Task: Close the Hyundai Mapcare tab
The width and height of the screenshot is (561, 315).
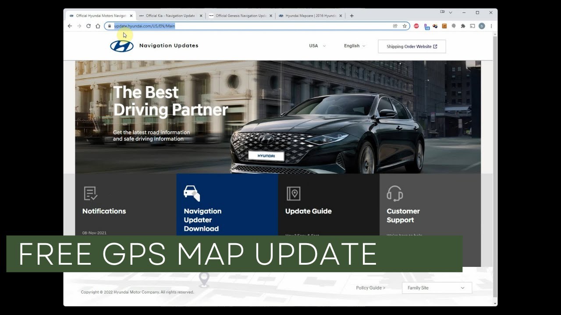Action: pos(341,16)
